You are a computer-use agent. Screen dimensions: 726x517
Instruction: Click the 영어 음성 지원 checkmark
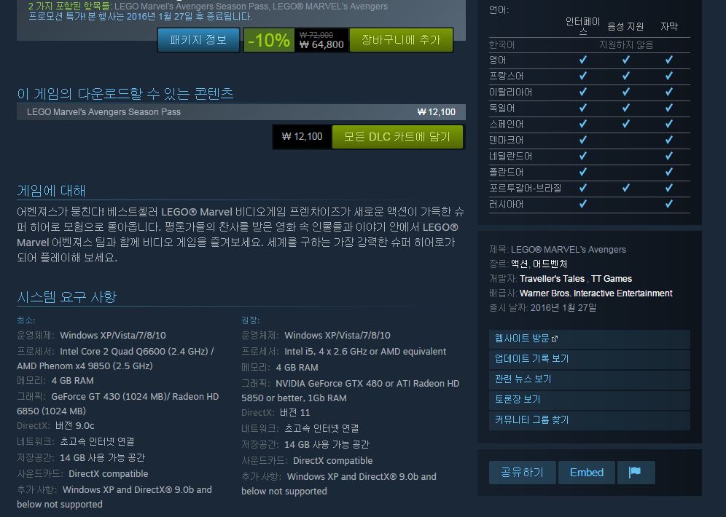[626, 60]
